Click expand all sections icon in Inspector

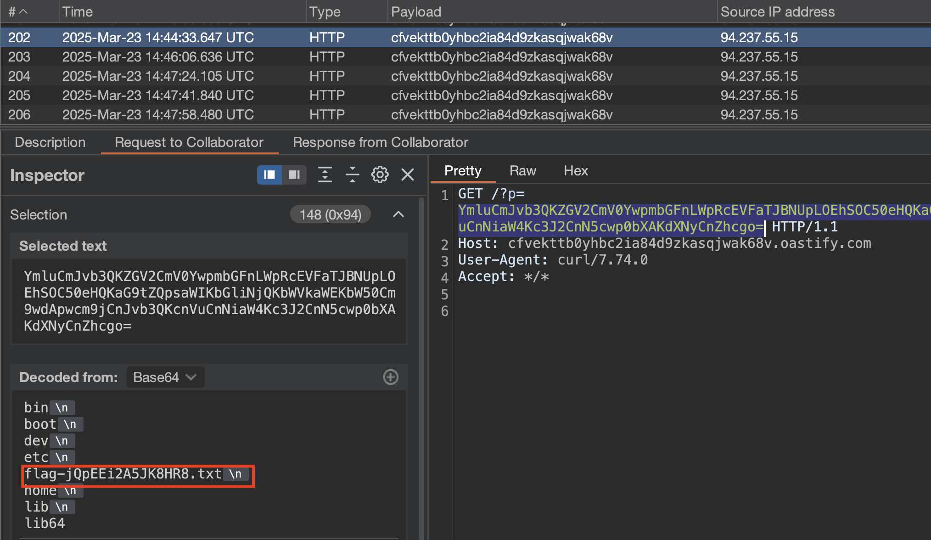[325, 175]
